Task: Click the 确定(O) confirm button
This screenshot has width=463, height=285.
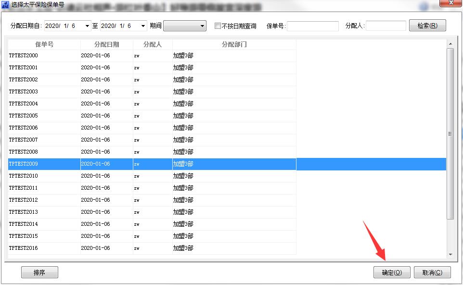Action: [x=392, y=272]
